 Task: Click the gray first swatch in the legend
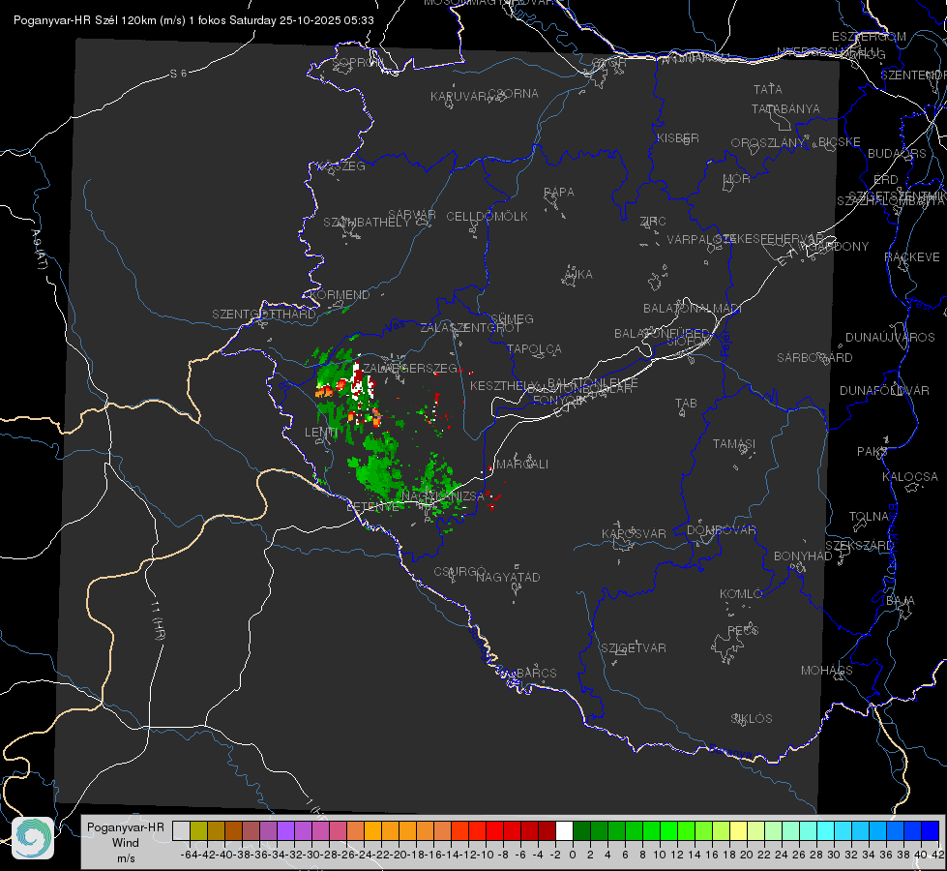point(181,831)
